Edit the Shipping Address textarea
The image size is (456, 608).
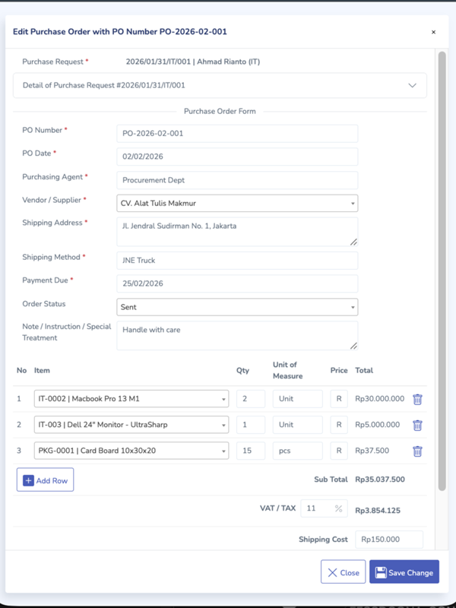click(x=237, y=232)
